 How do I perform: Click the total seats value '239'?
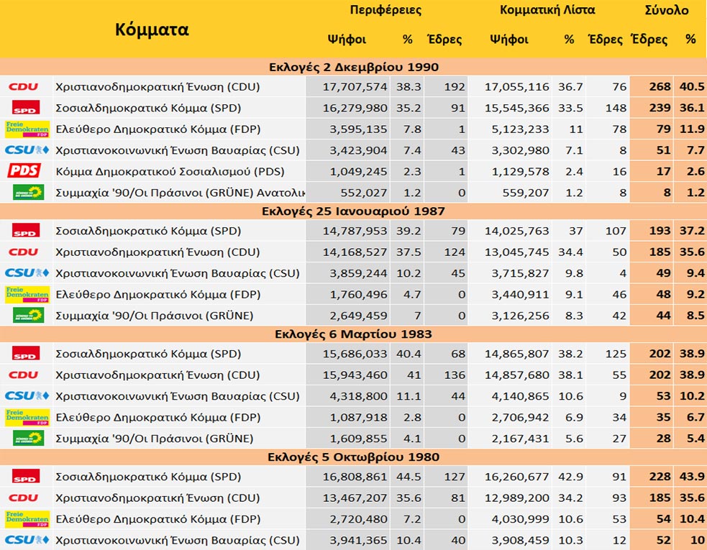660,108
